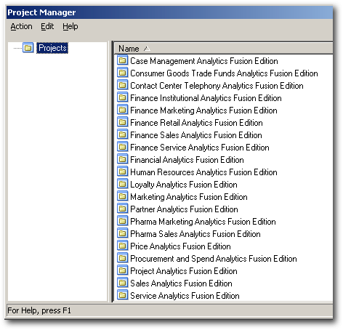The image size is (343, 330).
Task: Click the Name column sort arrow
Action: point(147,49)
